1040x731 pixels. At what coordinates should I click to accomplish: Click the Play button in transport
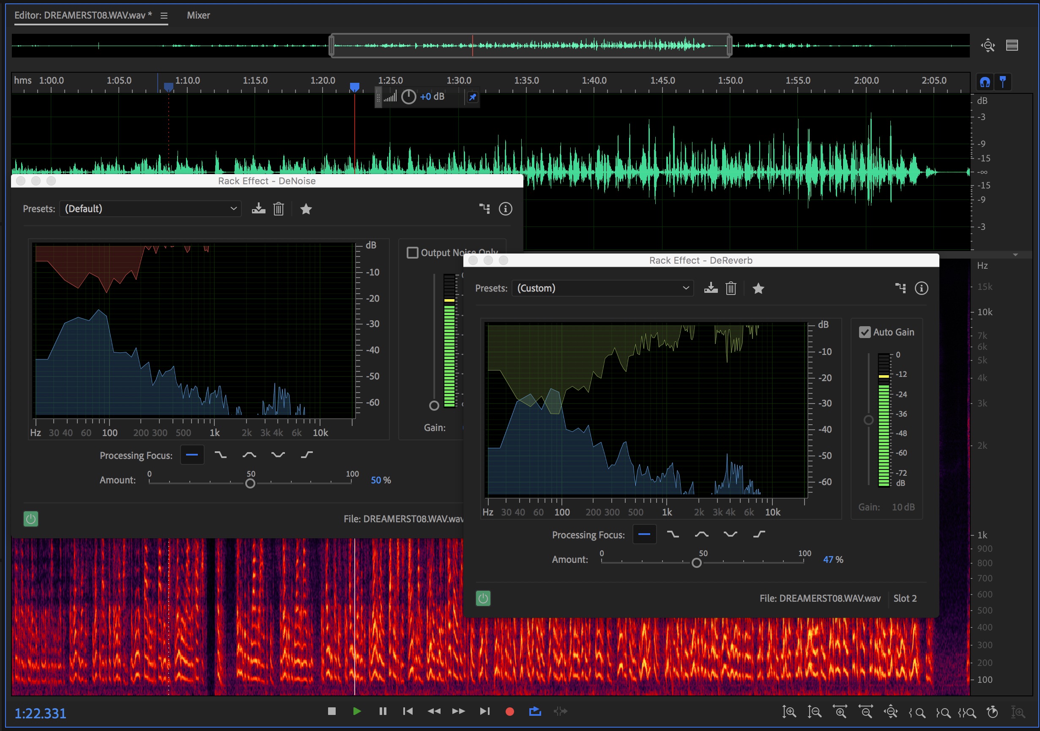tap(356, 711)
